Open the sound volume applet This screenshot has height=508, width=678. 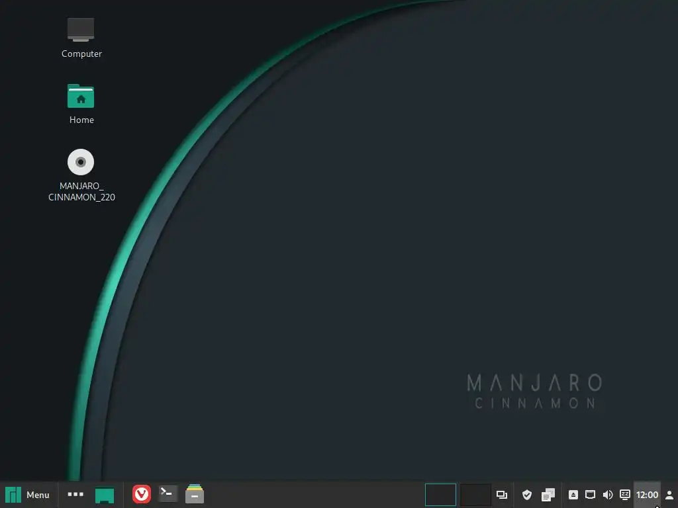[x=608, y=495]
